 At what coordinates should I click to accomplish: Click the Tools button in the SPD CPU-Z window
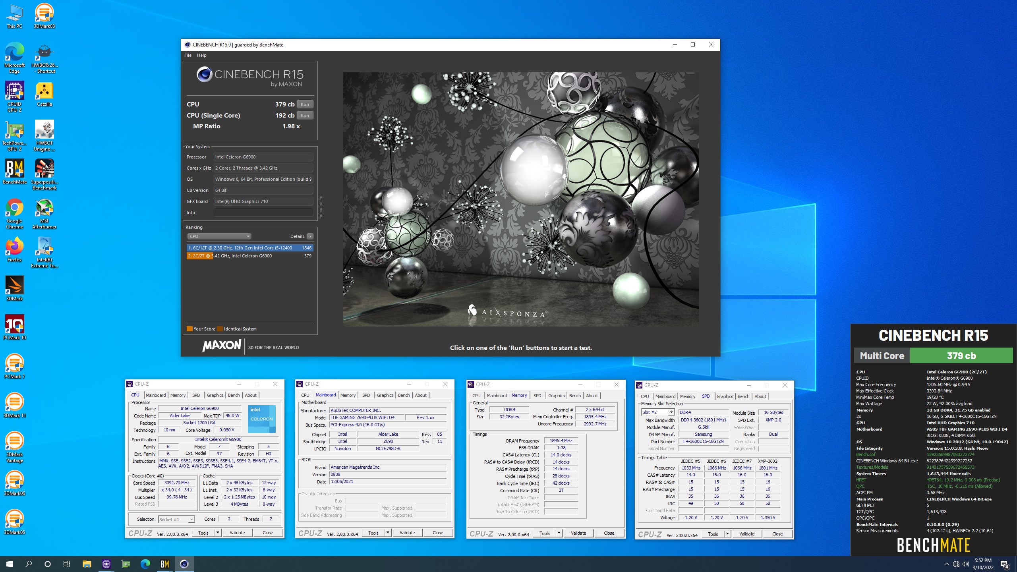tap(713, 534)
